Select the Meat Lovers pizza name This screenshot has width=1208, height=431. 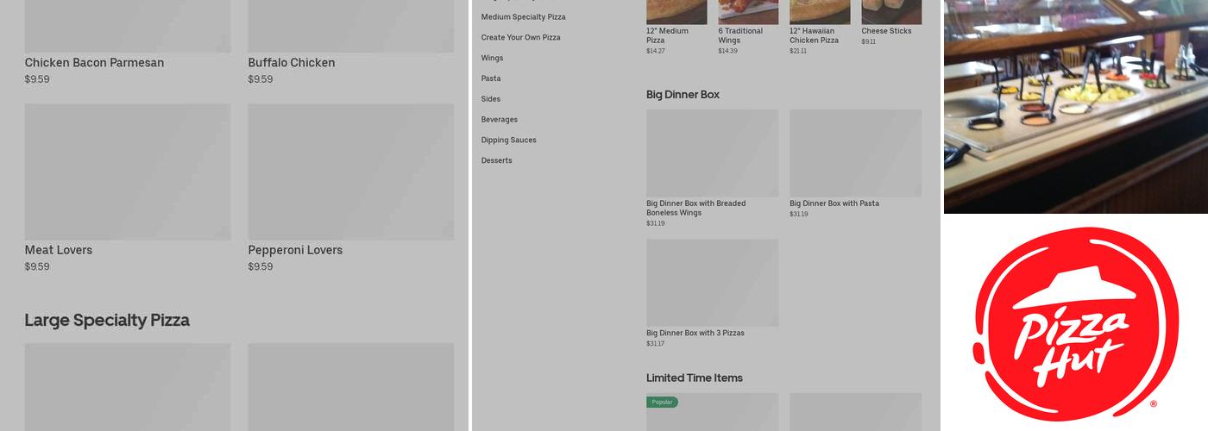[59, 250]
